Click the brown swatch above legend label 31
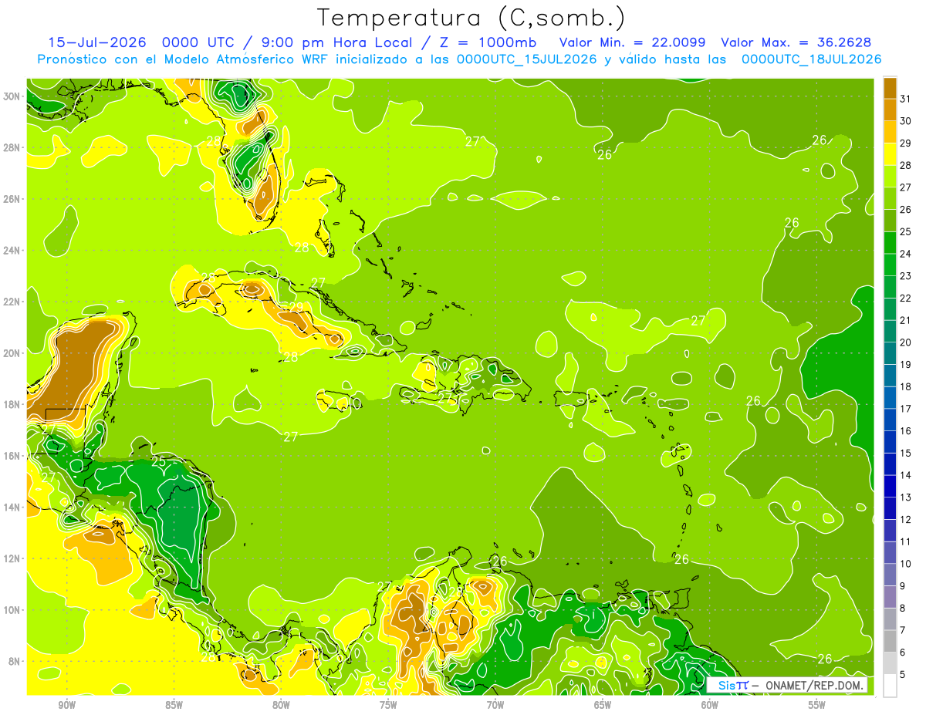Image resolution: width=926 pixels, height=715 pixels. 890,88
